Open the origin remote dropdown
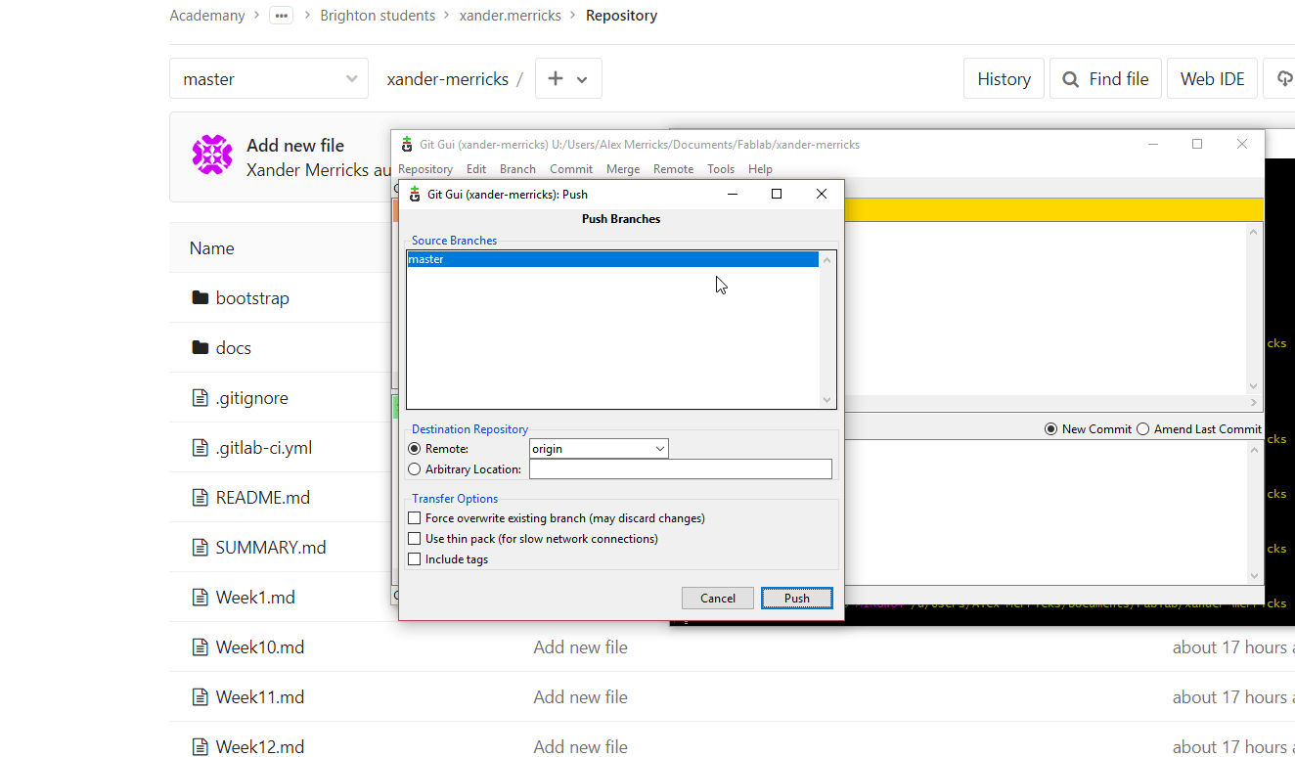The image size is (1295, 757). pyautogui.click(x=599, y=449)
